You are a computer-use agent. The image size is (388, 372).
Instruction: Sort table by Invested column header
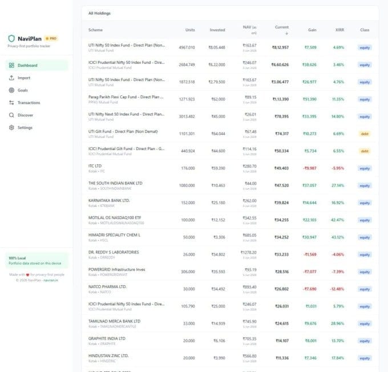[217, 30]
